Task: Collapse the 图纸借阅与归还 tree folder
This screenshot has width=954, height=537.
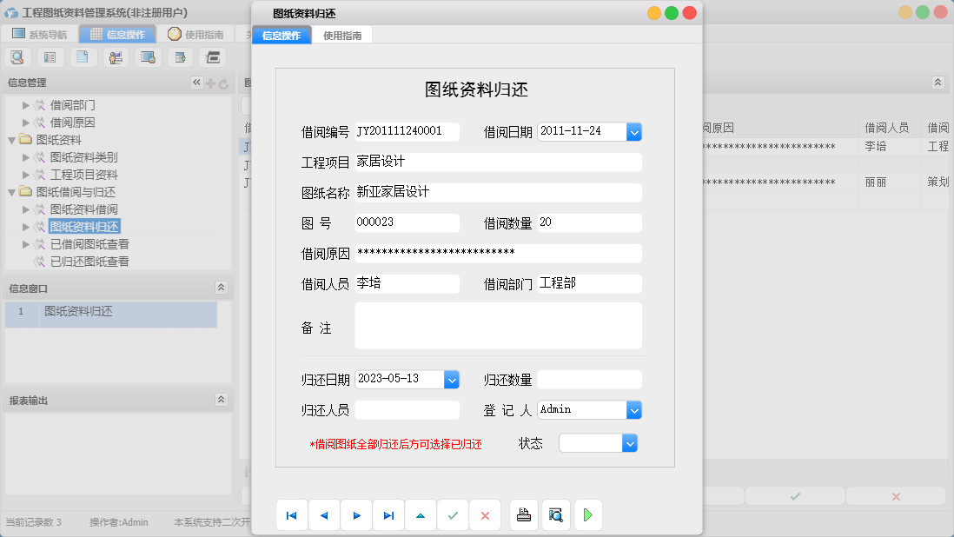Action: [10, 193]
